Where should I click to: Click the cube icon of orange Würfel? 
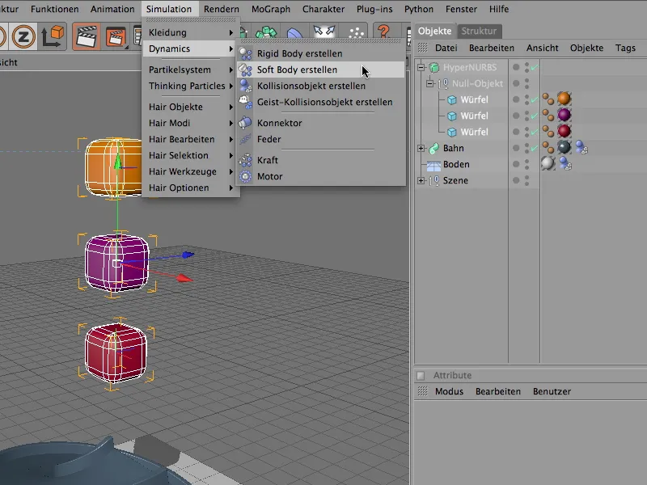[x=452, y=99]
